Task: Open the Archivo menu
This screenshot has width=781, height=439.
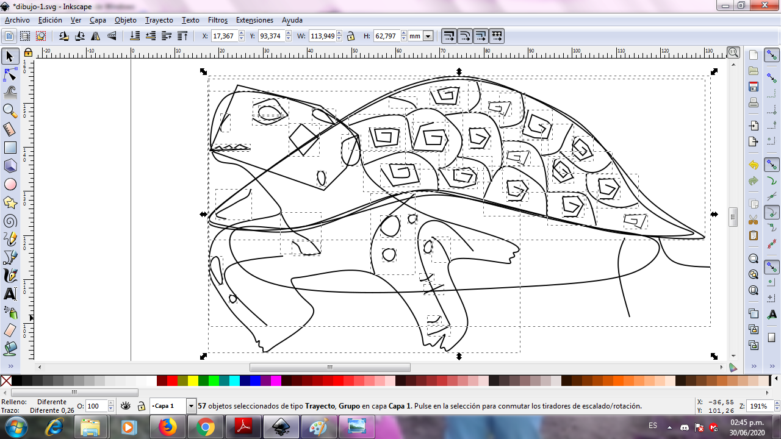Action: pos(17,20)
